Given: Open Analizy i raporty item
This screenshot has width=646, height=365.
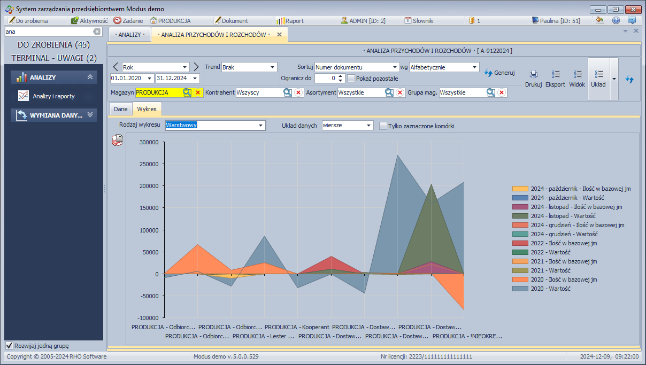Looking at the screenshot, I should 53,96.
